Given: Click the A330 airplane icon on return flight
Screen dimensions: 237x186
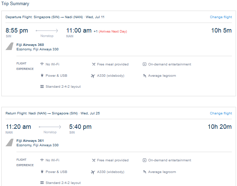Looking at the screenshot, I should [93, 172].
